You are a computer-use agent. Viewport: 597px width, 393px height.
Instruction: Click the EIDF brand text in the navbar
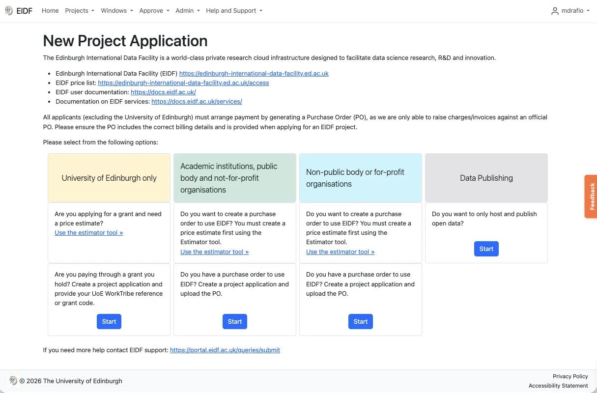pos(25,11)
